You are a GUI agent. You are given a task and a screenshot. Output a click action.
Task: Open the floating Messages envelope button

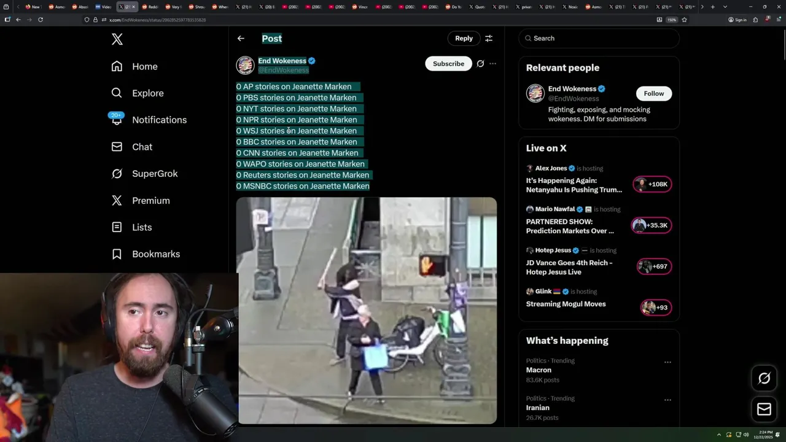click(764, 409)
